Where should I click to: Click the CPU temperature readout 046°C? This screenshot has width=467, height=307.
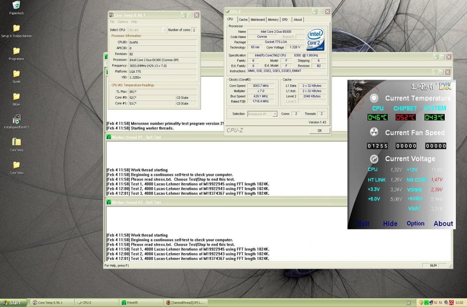(377, 117)
